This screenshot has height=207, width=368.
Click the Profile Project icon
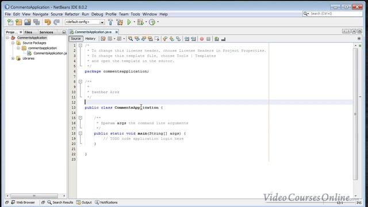tap(152, 22)
